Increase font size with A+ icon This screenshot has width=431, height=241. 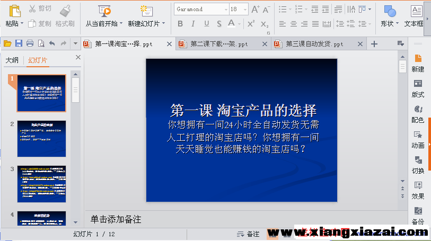click(x=256, y=10)
